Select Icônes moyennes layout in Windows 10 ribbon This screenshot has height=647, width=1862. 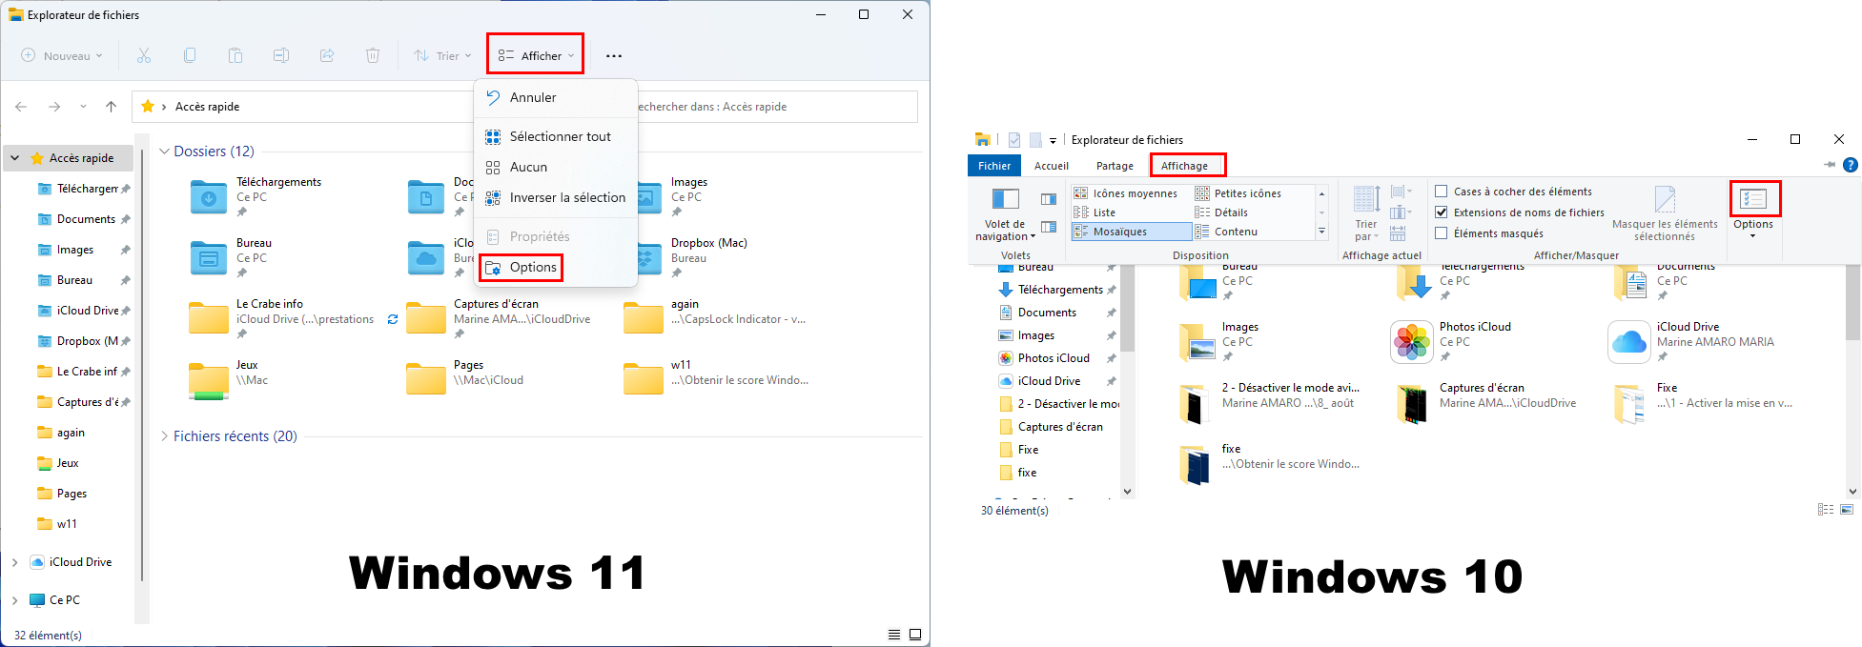pyautogui.click(x=1132, y=193)
